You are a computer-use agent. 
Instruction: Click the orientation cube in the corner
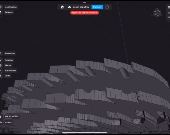(157, 12)
